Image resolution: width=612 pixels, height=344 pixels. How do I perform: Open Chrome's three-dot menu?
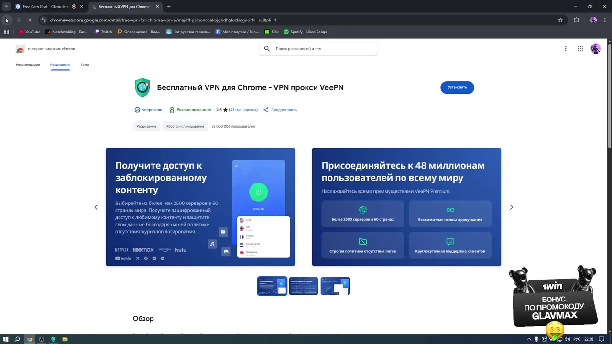click(x=606, y=20)
